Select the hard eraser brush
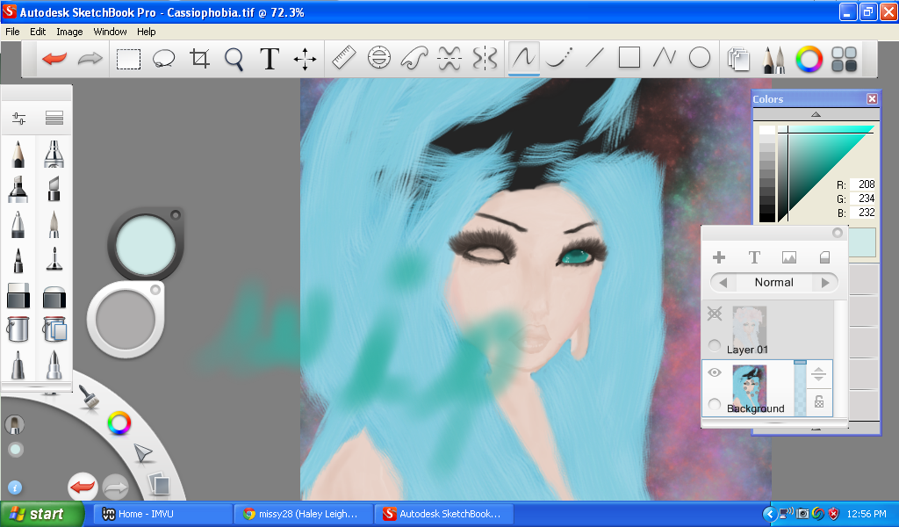This screenshot has width=899, height=527. coord(18,296)
